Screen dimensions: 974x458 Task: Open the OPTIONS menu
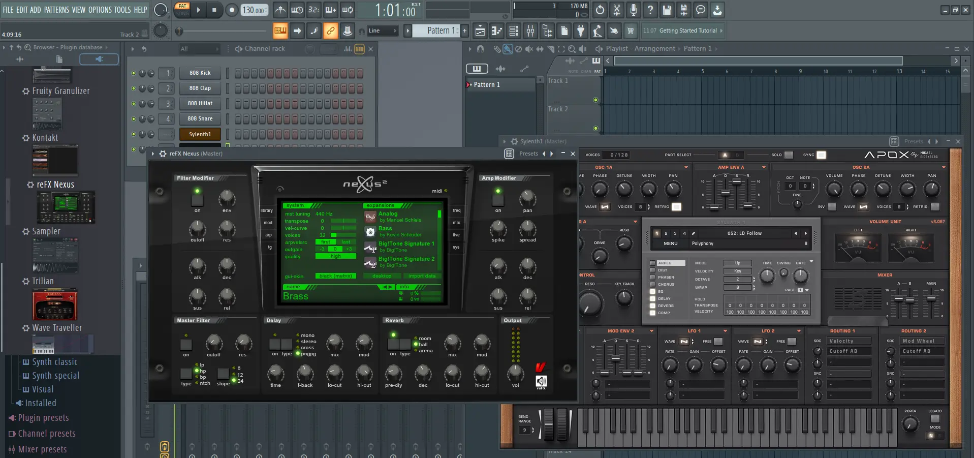pos(100,10)
